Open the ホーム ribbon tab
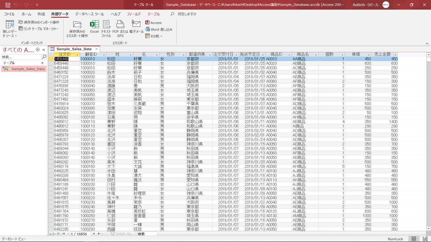 coord(26,14)
